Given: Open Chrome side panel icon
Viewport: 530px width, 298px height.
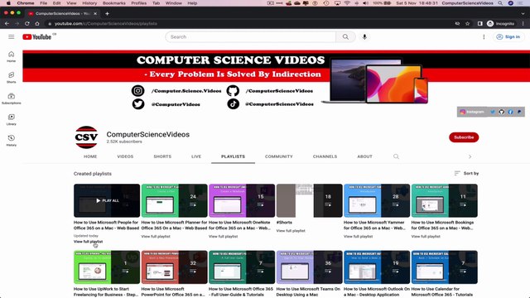Looking at the screenshot, I should pyautogui.click(x=479, y=24).
